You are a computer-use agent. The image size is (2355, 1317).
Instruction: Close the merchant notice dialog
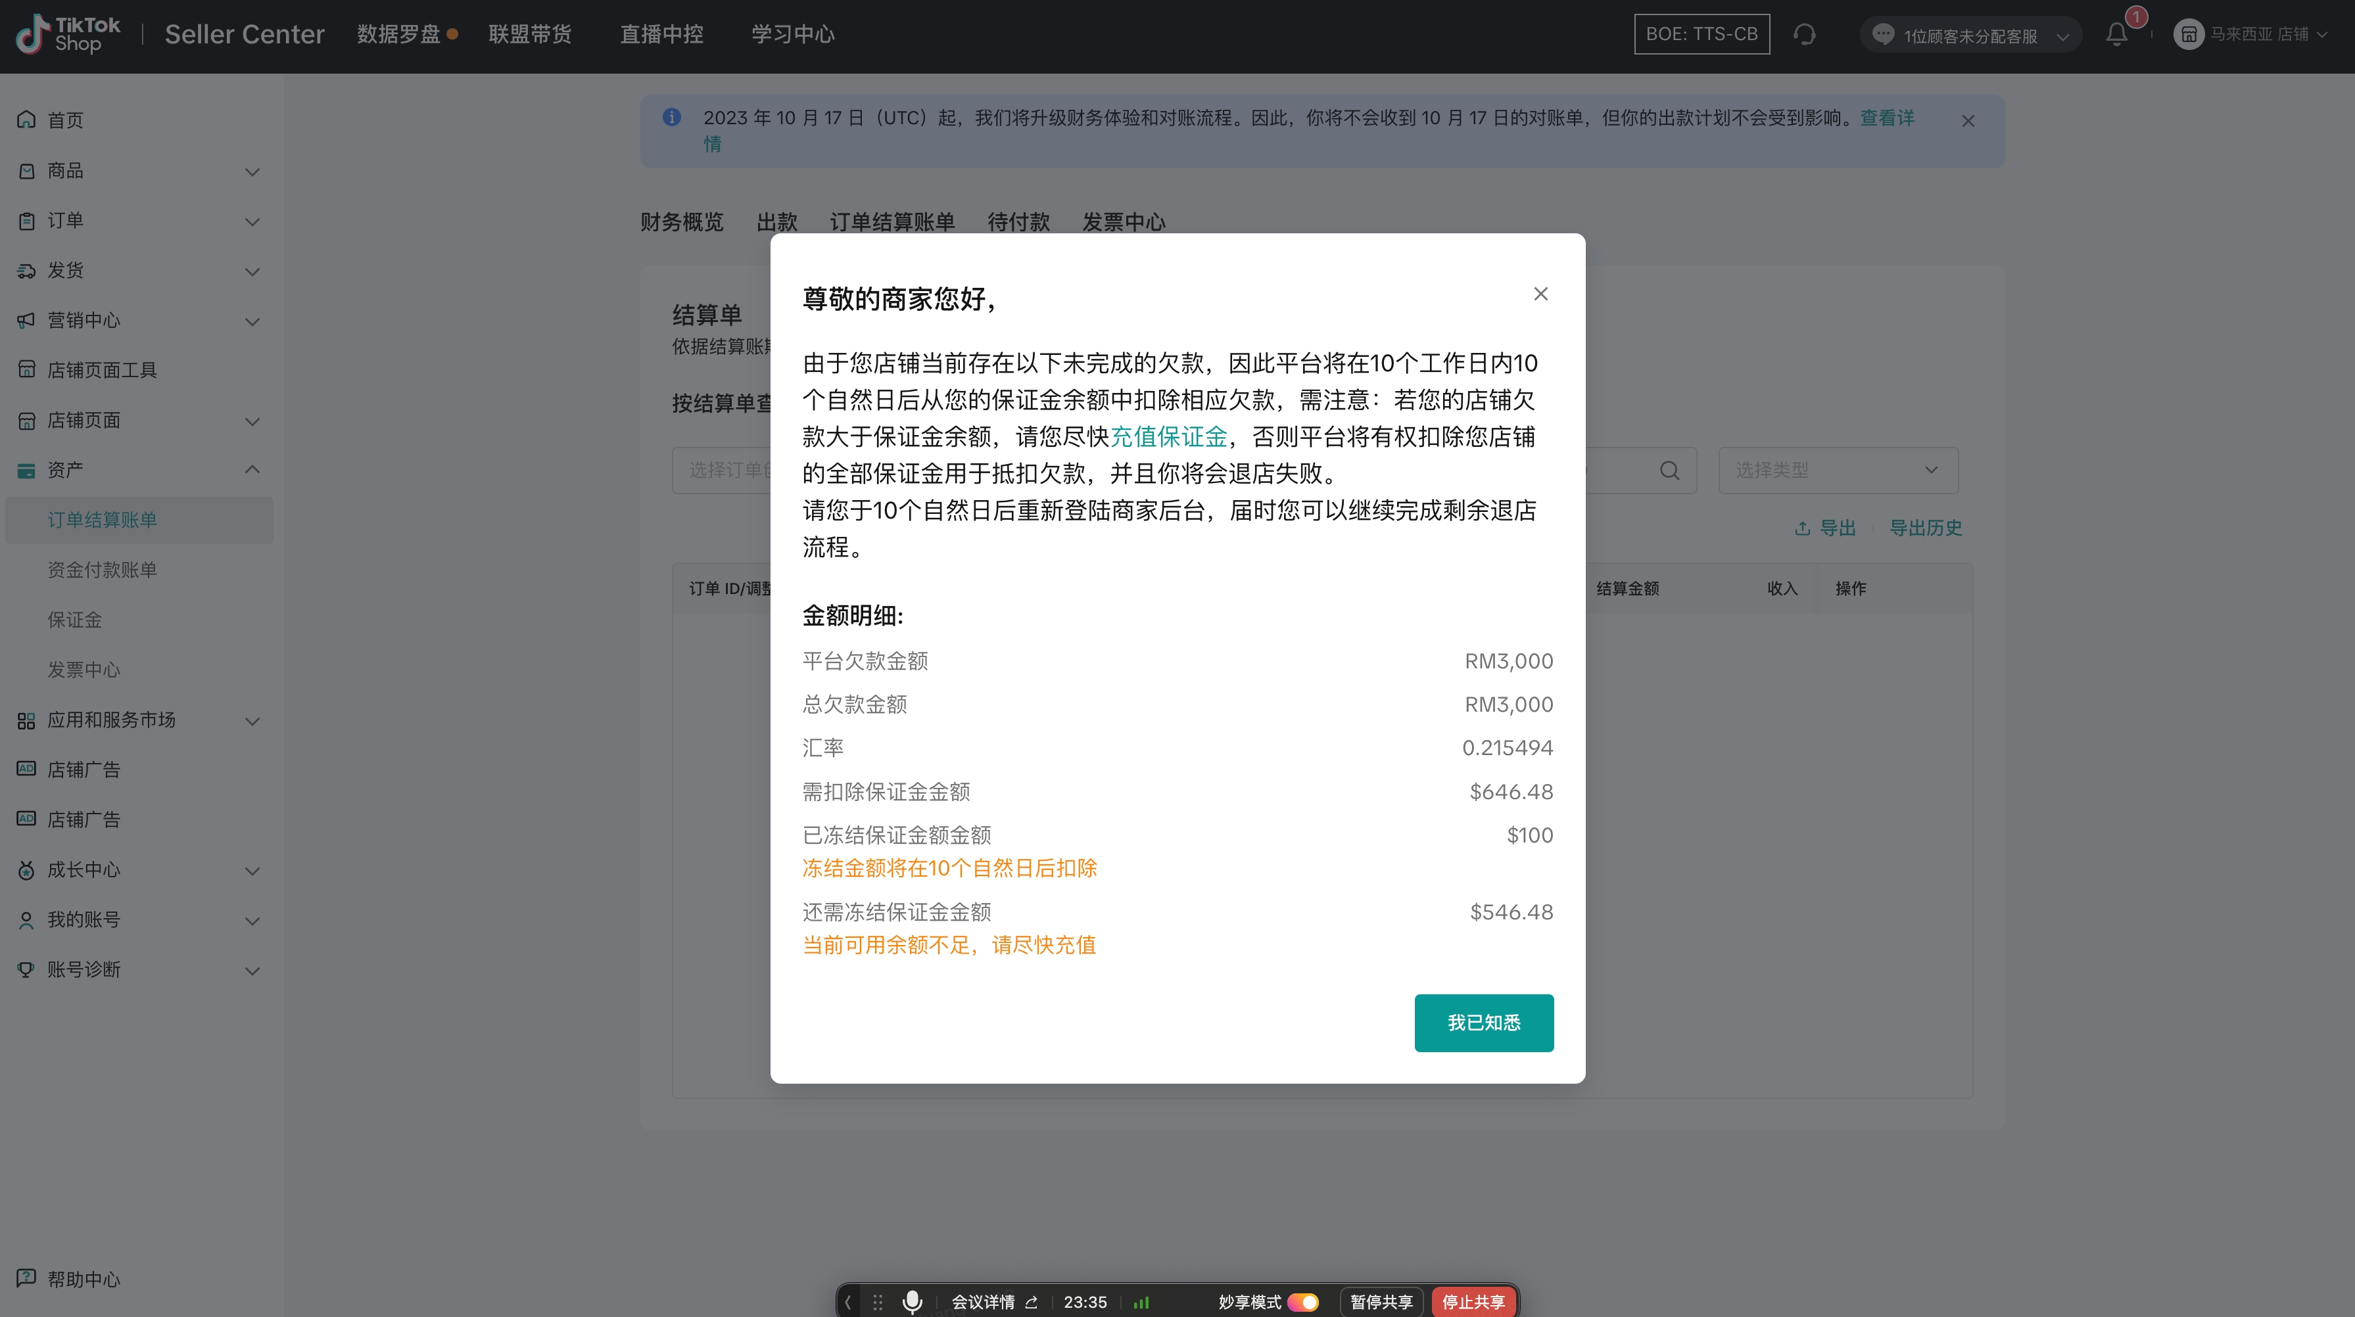tap(1540, 294)
